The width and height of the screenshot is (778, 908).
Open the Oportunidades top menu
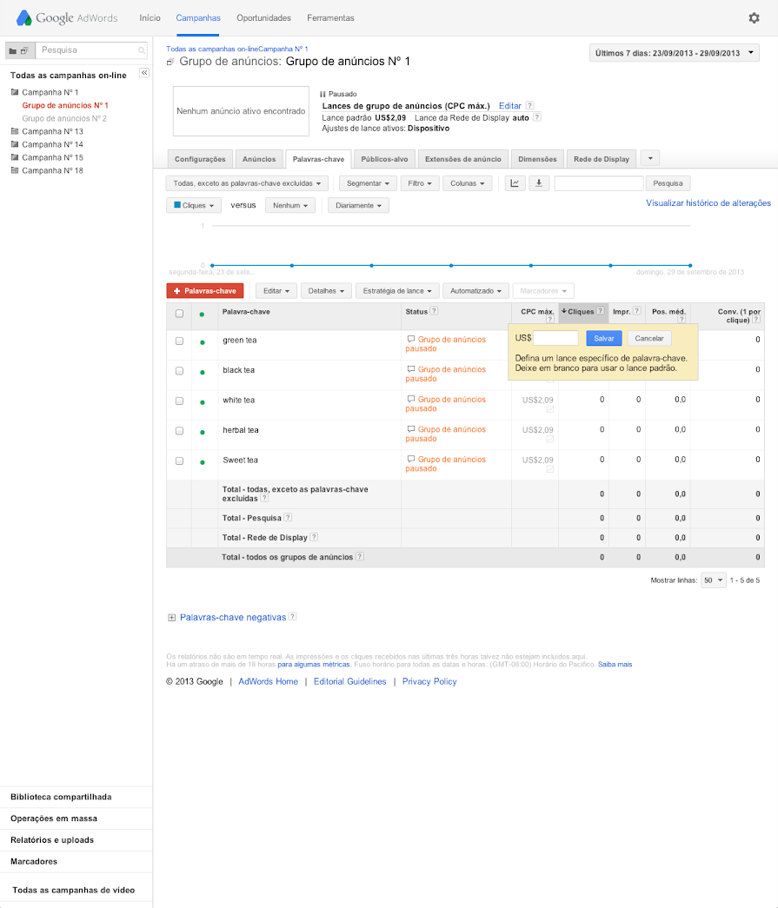[263, 18]
